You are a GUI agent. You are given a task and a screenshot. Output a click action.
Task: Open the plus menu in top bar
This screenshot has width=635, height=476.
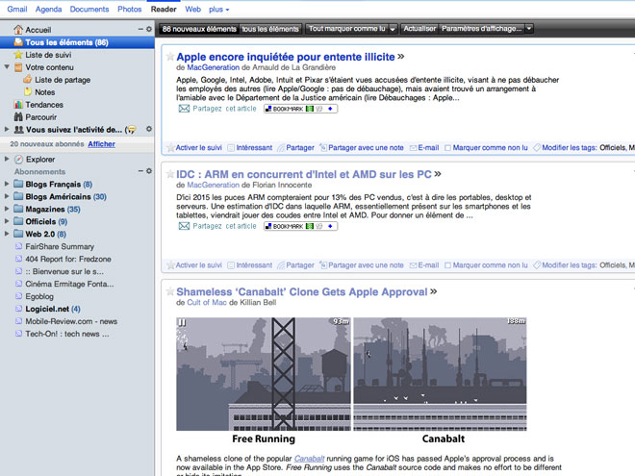click(x=218, y=9)
